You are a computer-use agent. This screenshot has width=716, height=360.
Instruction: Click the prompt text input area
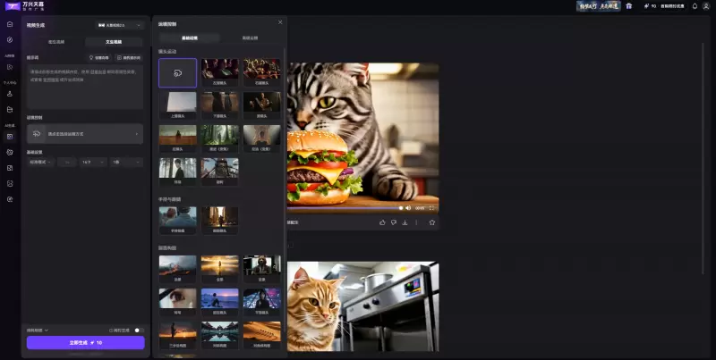point(85,85)
